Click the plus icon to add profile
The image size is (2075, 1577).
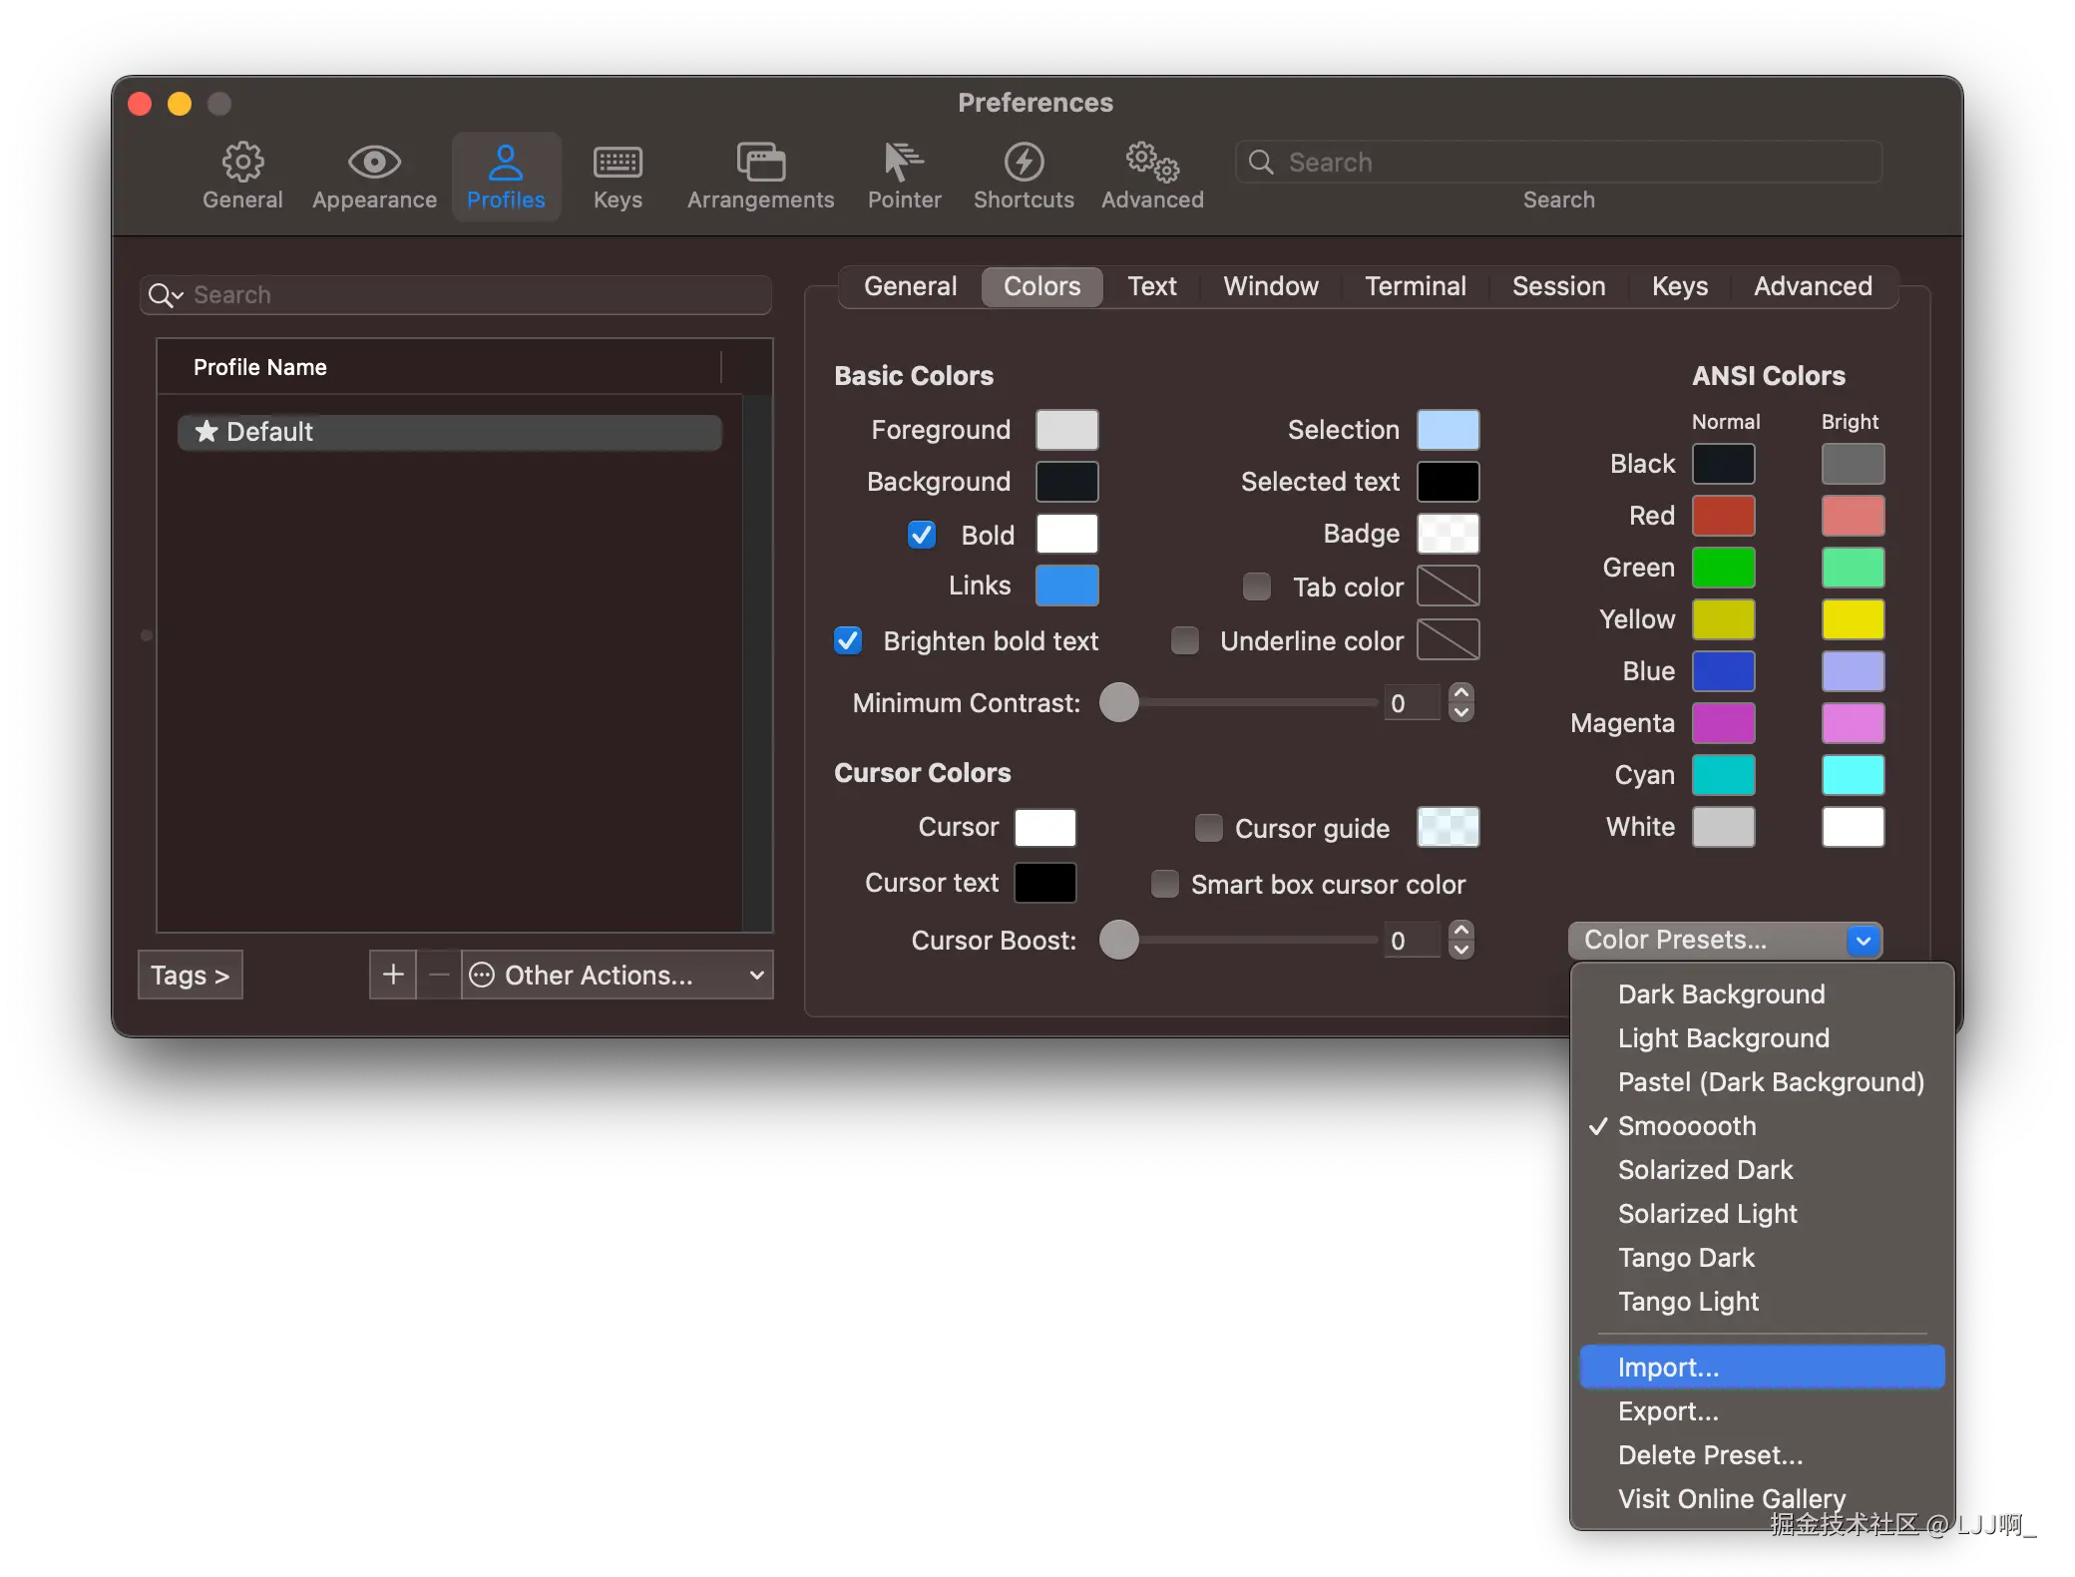coord(393,975)
